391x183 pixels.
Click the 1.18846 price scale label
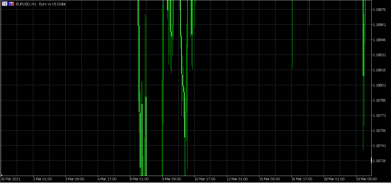(379, 40)
